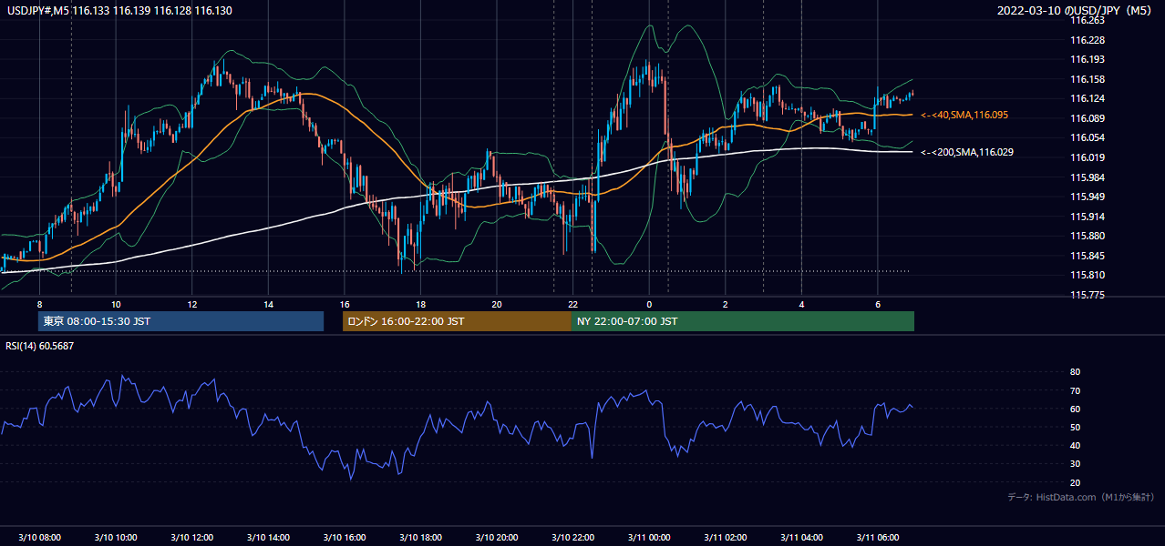Click the RSI scale value 60
This screenshot has height=546, width=1165.
tap(1075, 409)
